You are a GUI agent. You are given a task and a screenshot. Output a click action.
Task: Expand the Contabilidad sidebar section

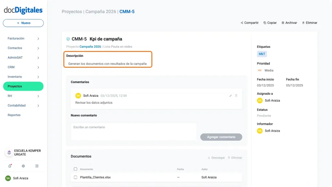click(x=23, y=105)
